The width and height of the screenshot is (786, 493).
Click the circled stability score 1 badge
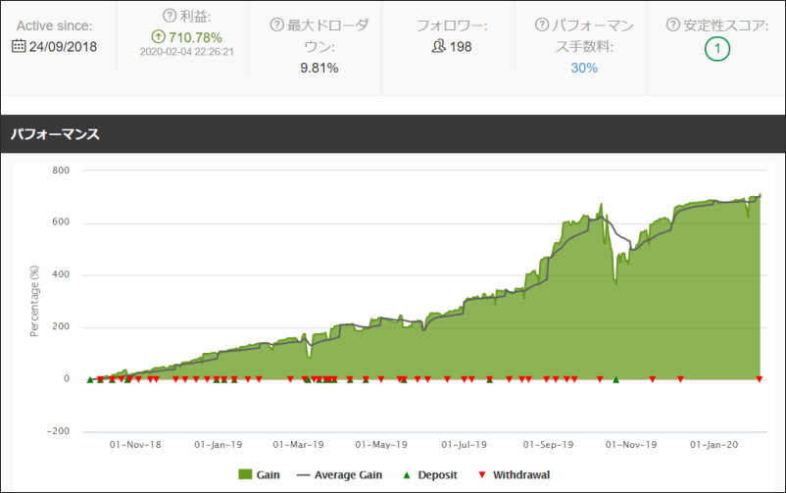(x=716, y=47)
